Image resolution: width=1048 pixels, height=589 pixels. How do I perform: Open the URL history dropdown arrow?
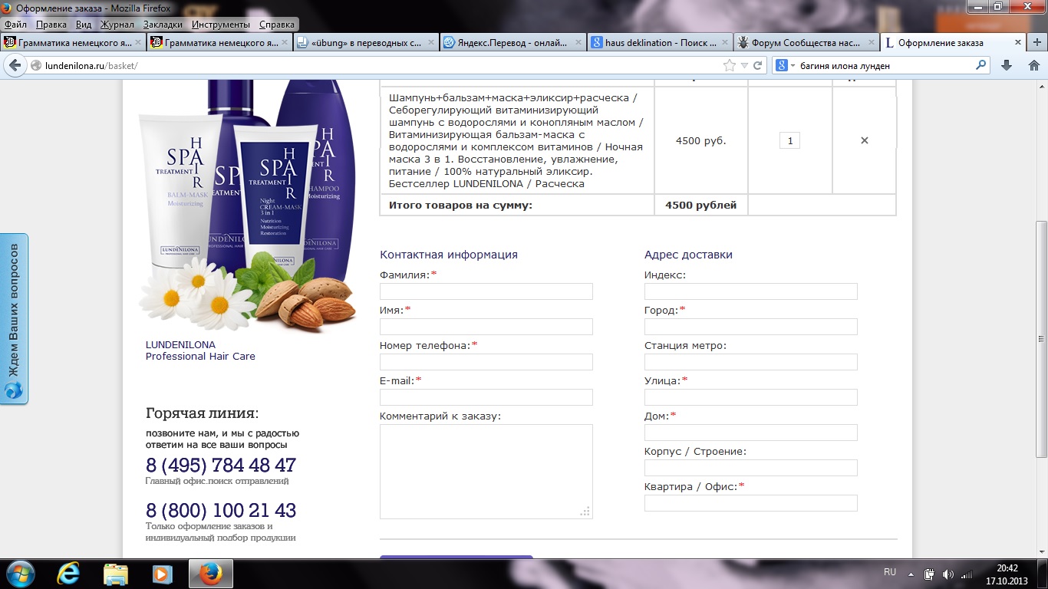pos(744,66)
